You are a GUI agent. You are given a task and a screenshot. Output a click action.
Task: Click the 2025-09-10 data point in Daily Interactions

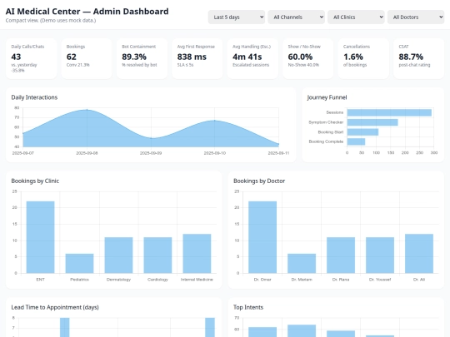pos(215,121)
